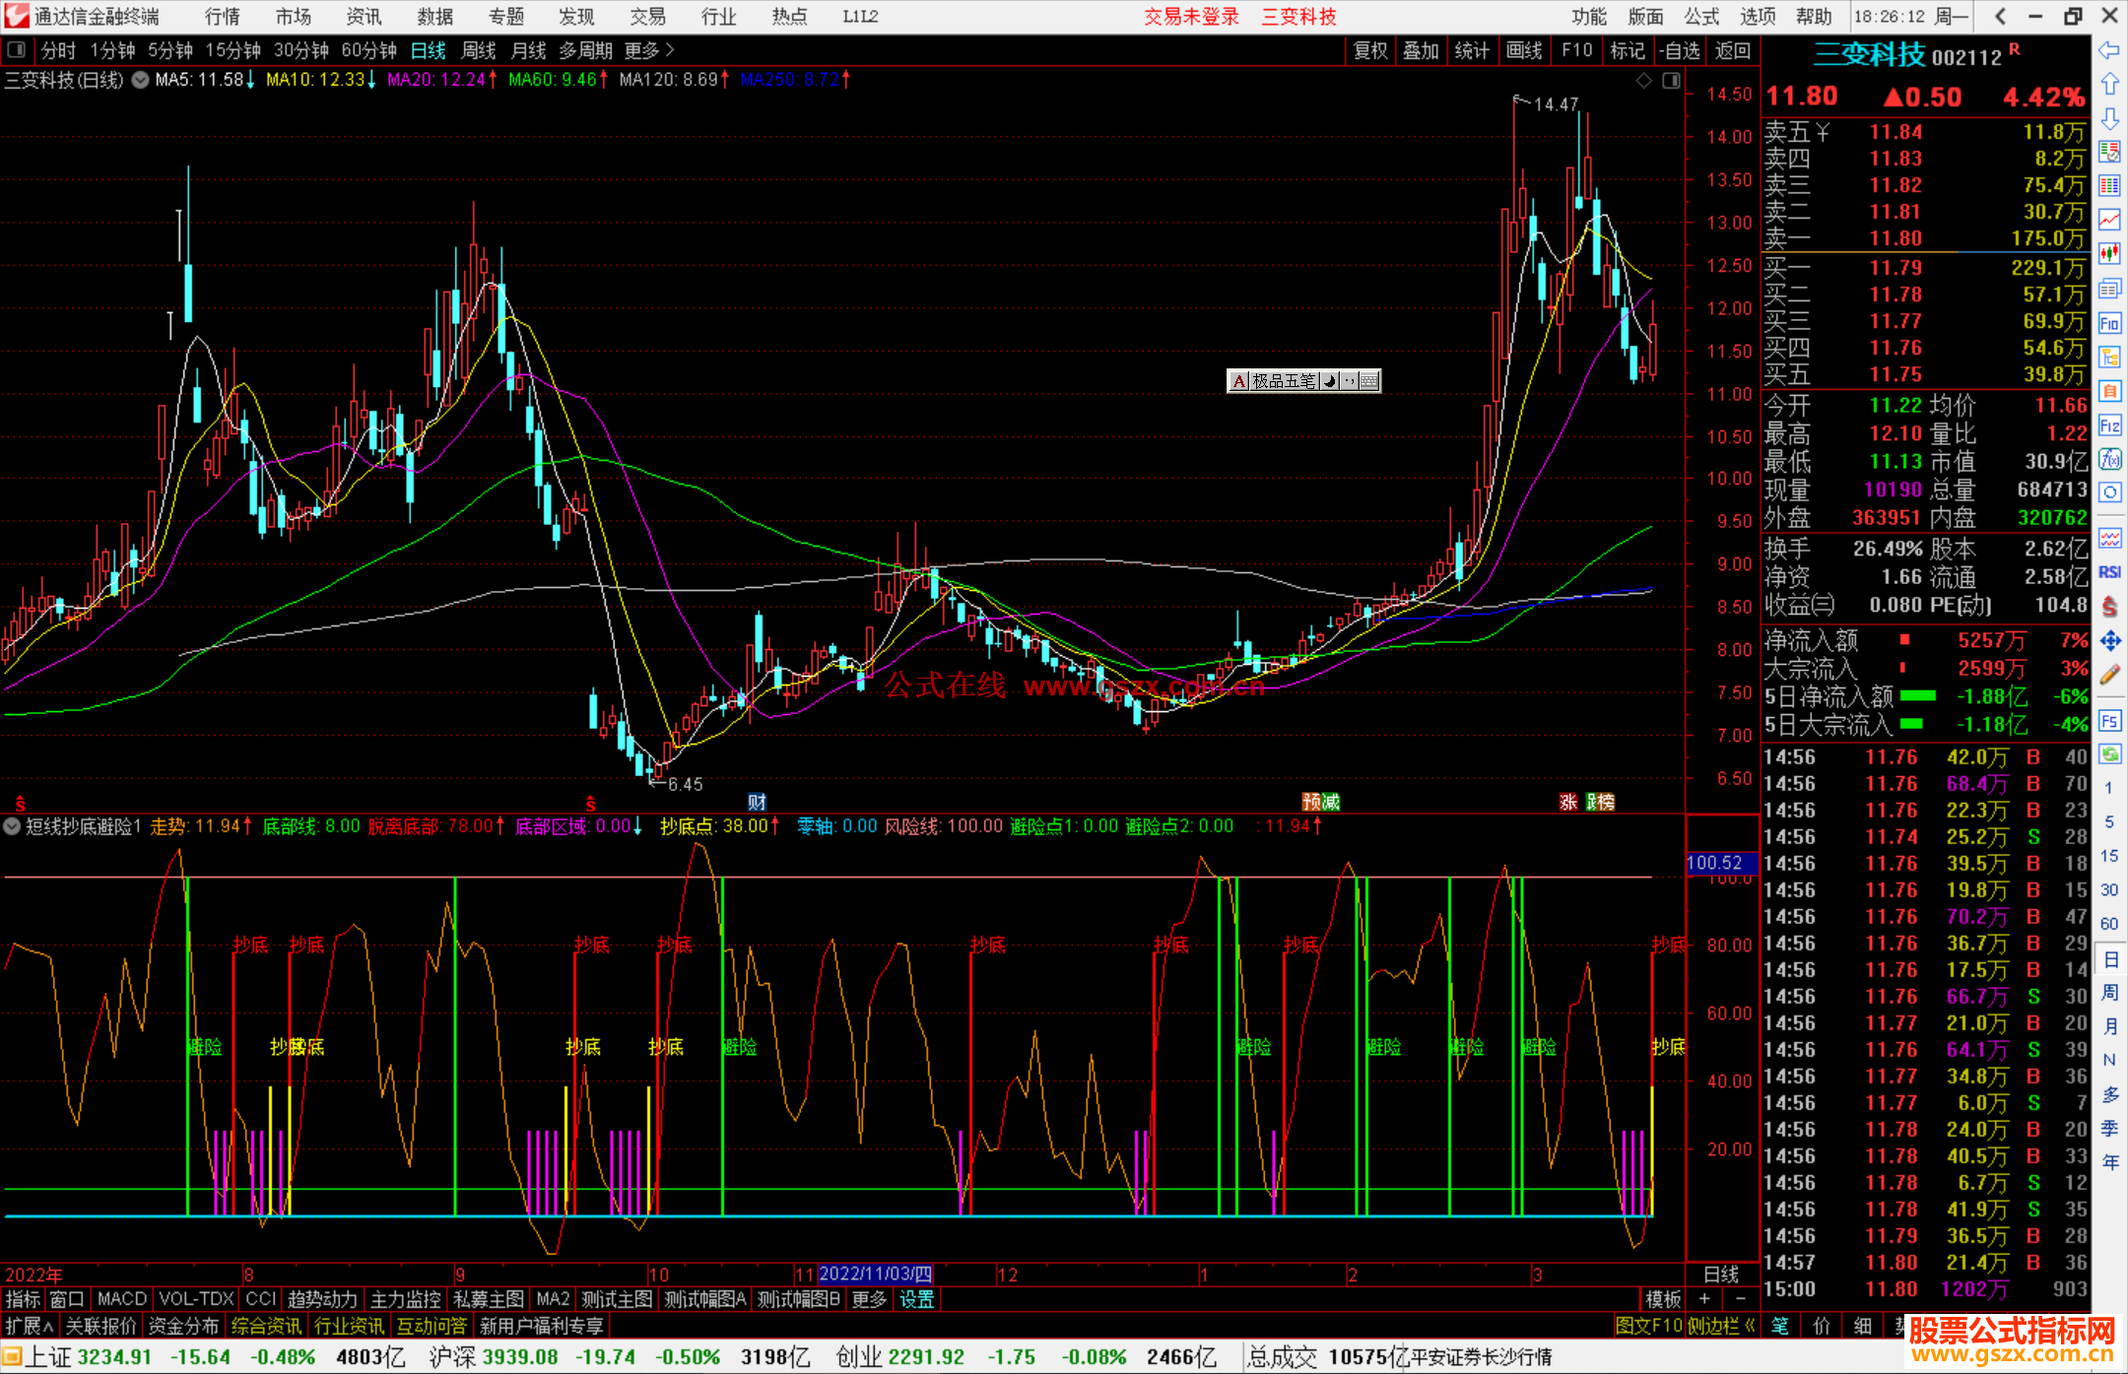Toggle circle marker beside 三变科技(日线) label

coord(141,80)
